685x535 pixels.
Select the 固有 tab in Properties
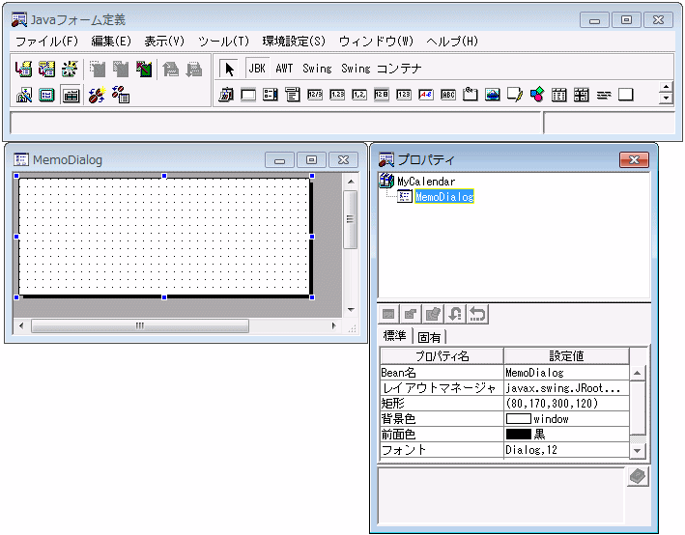(429, 337)
